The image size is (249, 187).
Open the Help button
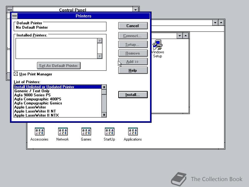point(133,70)
